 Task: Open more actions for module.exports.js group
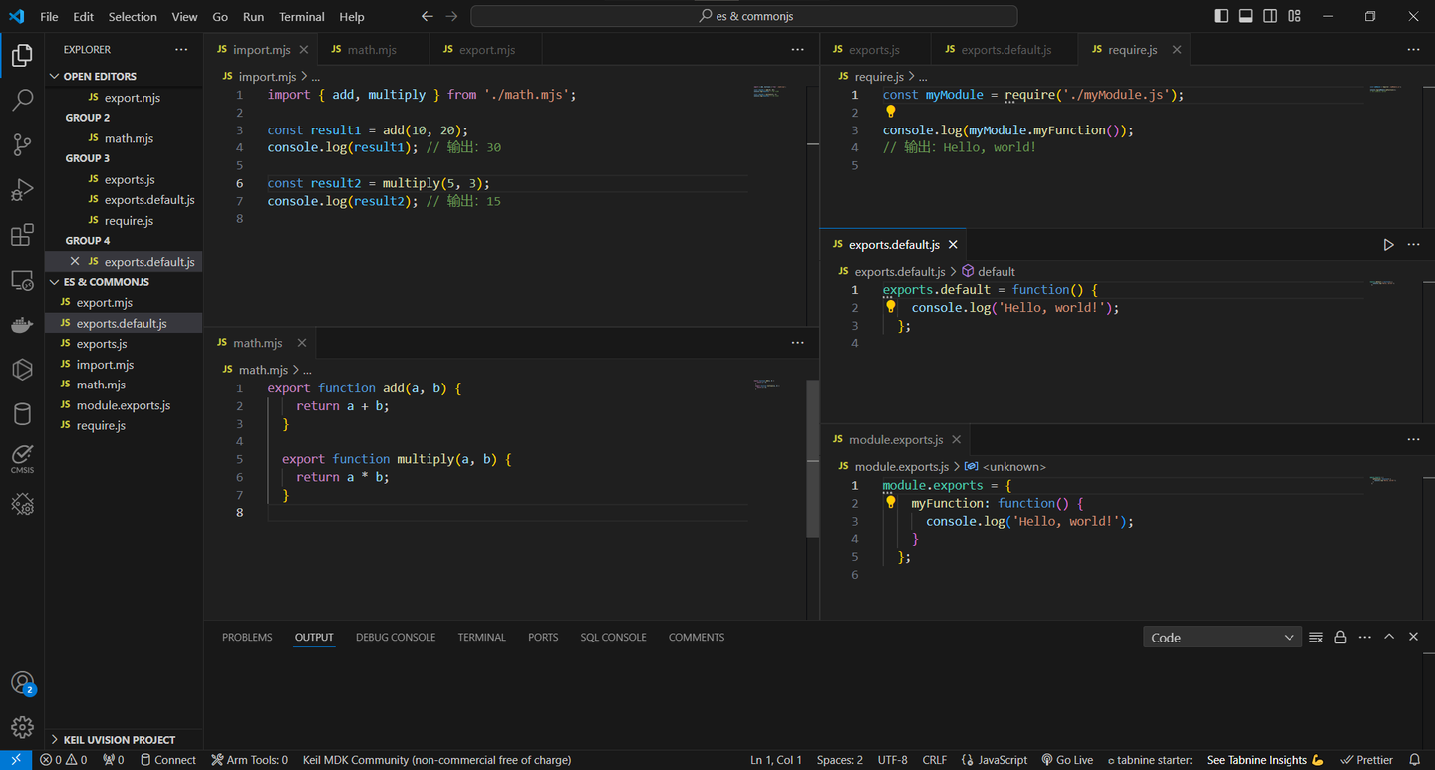[x=1413, y=439]
